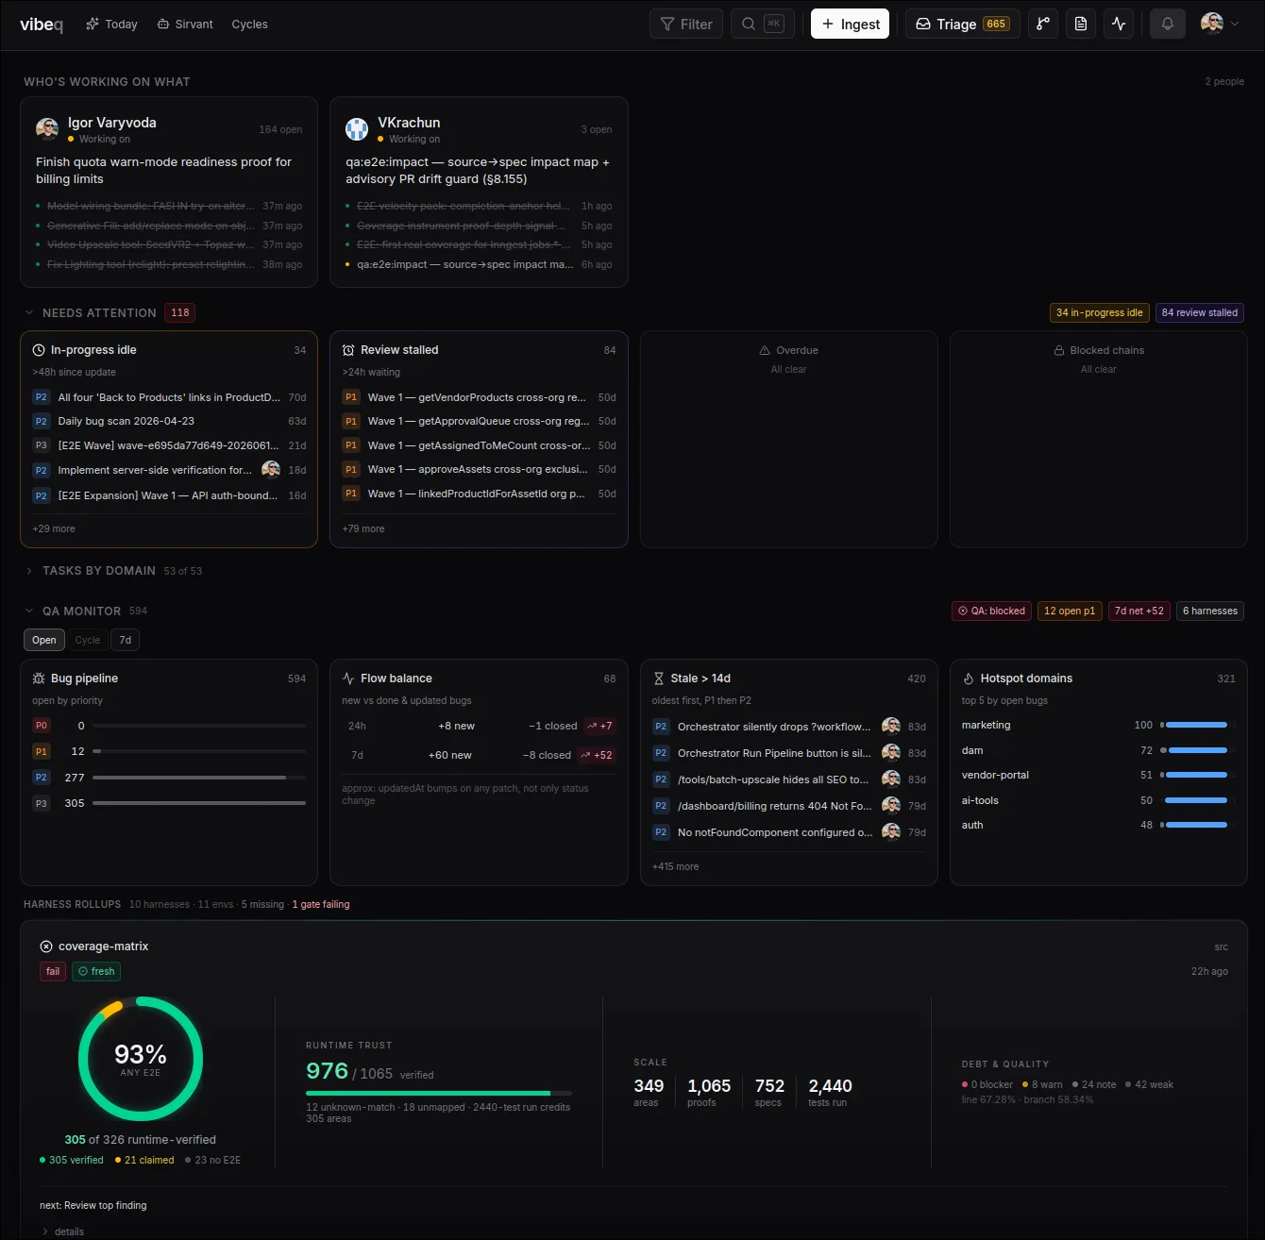Show +79 more review stalled items
This screenshot has width=1265, height=1240.
tap(363, 528)
